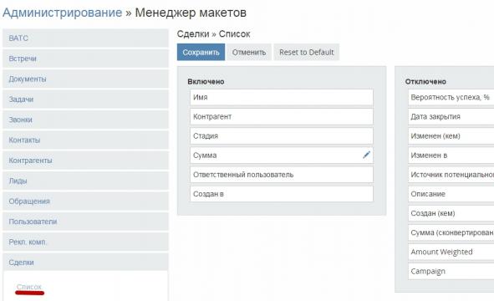Select Источник потенциального field in Отключено
Screen dimensions: 494x301
[451, 175]
